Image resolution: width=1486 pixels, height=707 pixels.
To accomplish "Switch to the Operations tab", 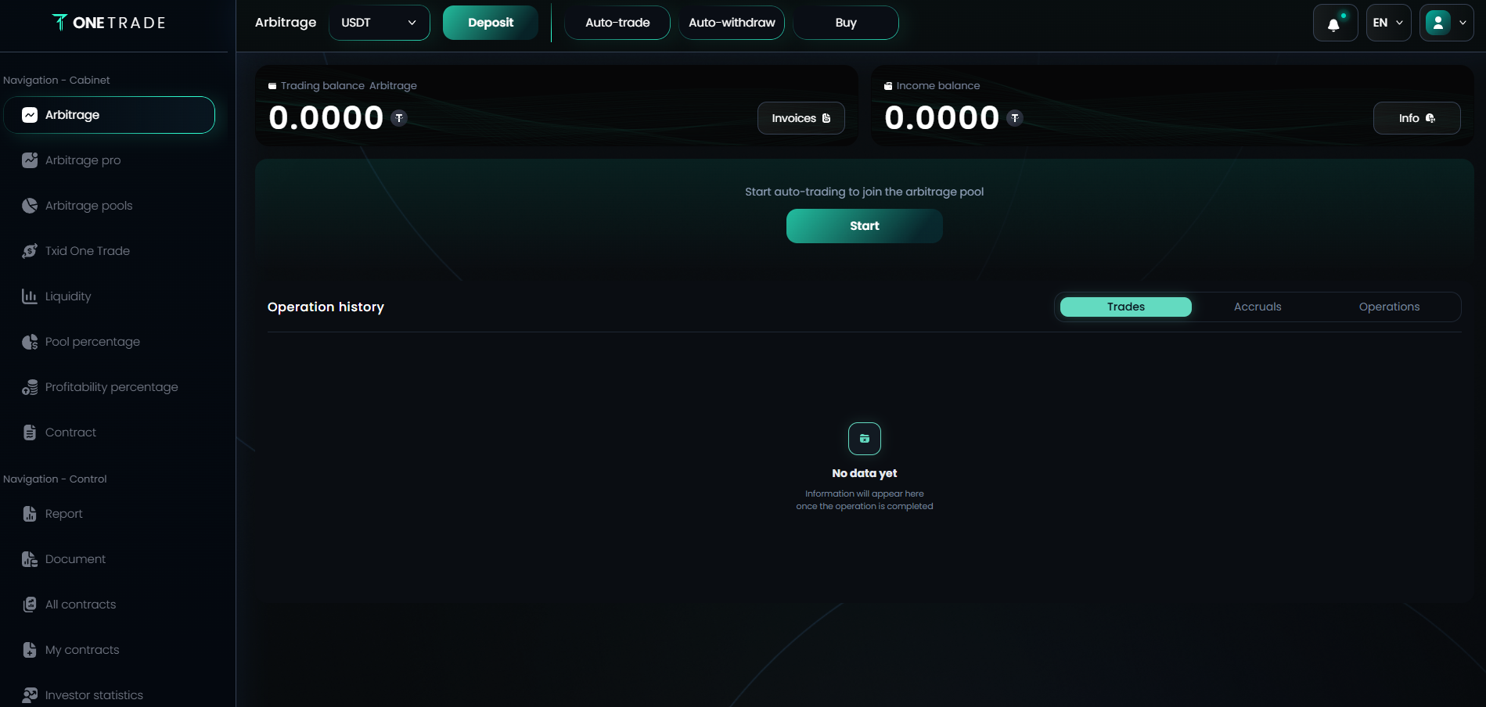I will pyautogui.click(x=1389, y=307).
